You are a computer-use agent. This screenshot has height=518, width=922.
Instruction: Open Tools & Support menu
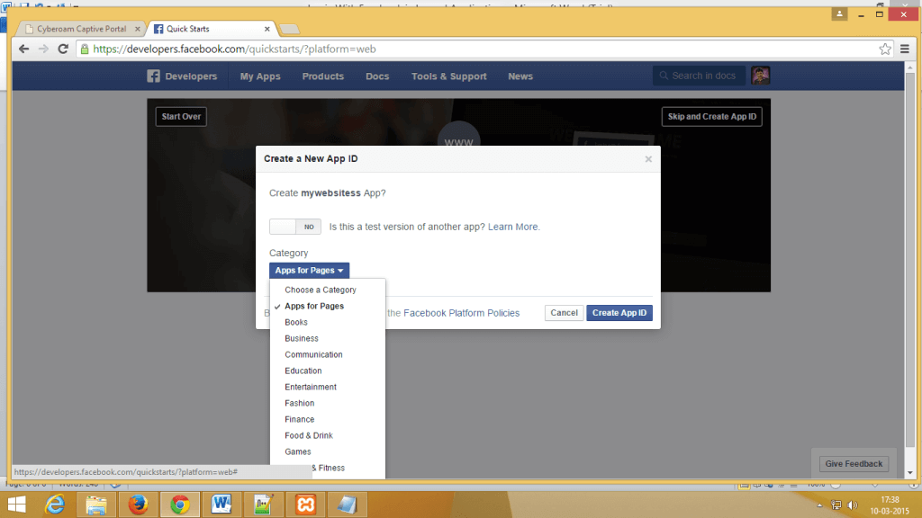(x=448, y=76)
